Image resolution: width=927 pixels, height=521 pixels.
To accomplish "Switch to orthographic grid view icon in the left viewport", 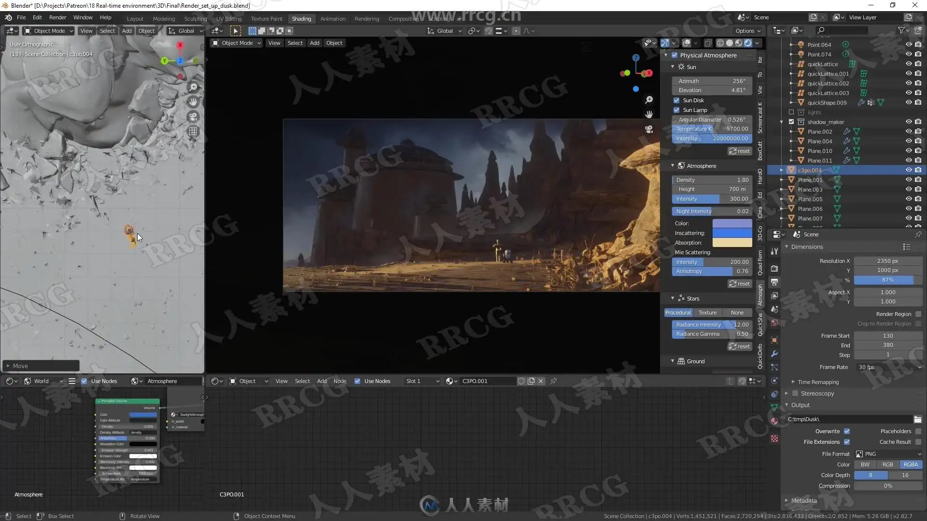I will (x=193, y=131).
